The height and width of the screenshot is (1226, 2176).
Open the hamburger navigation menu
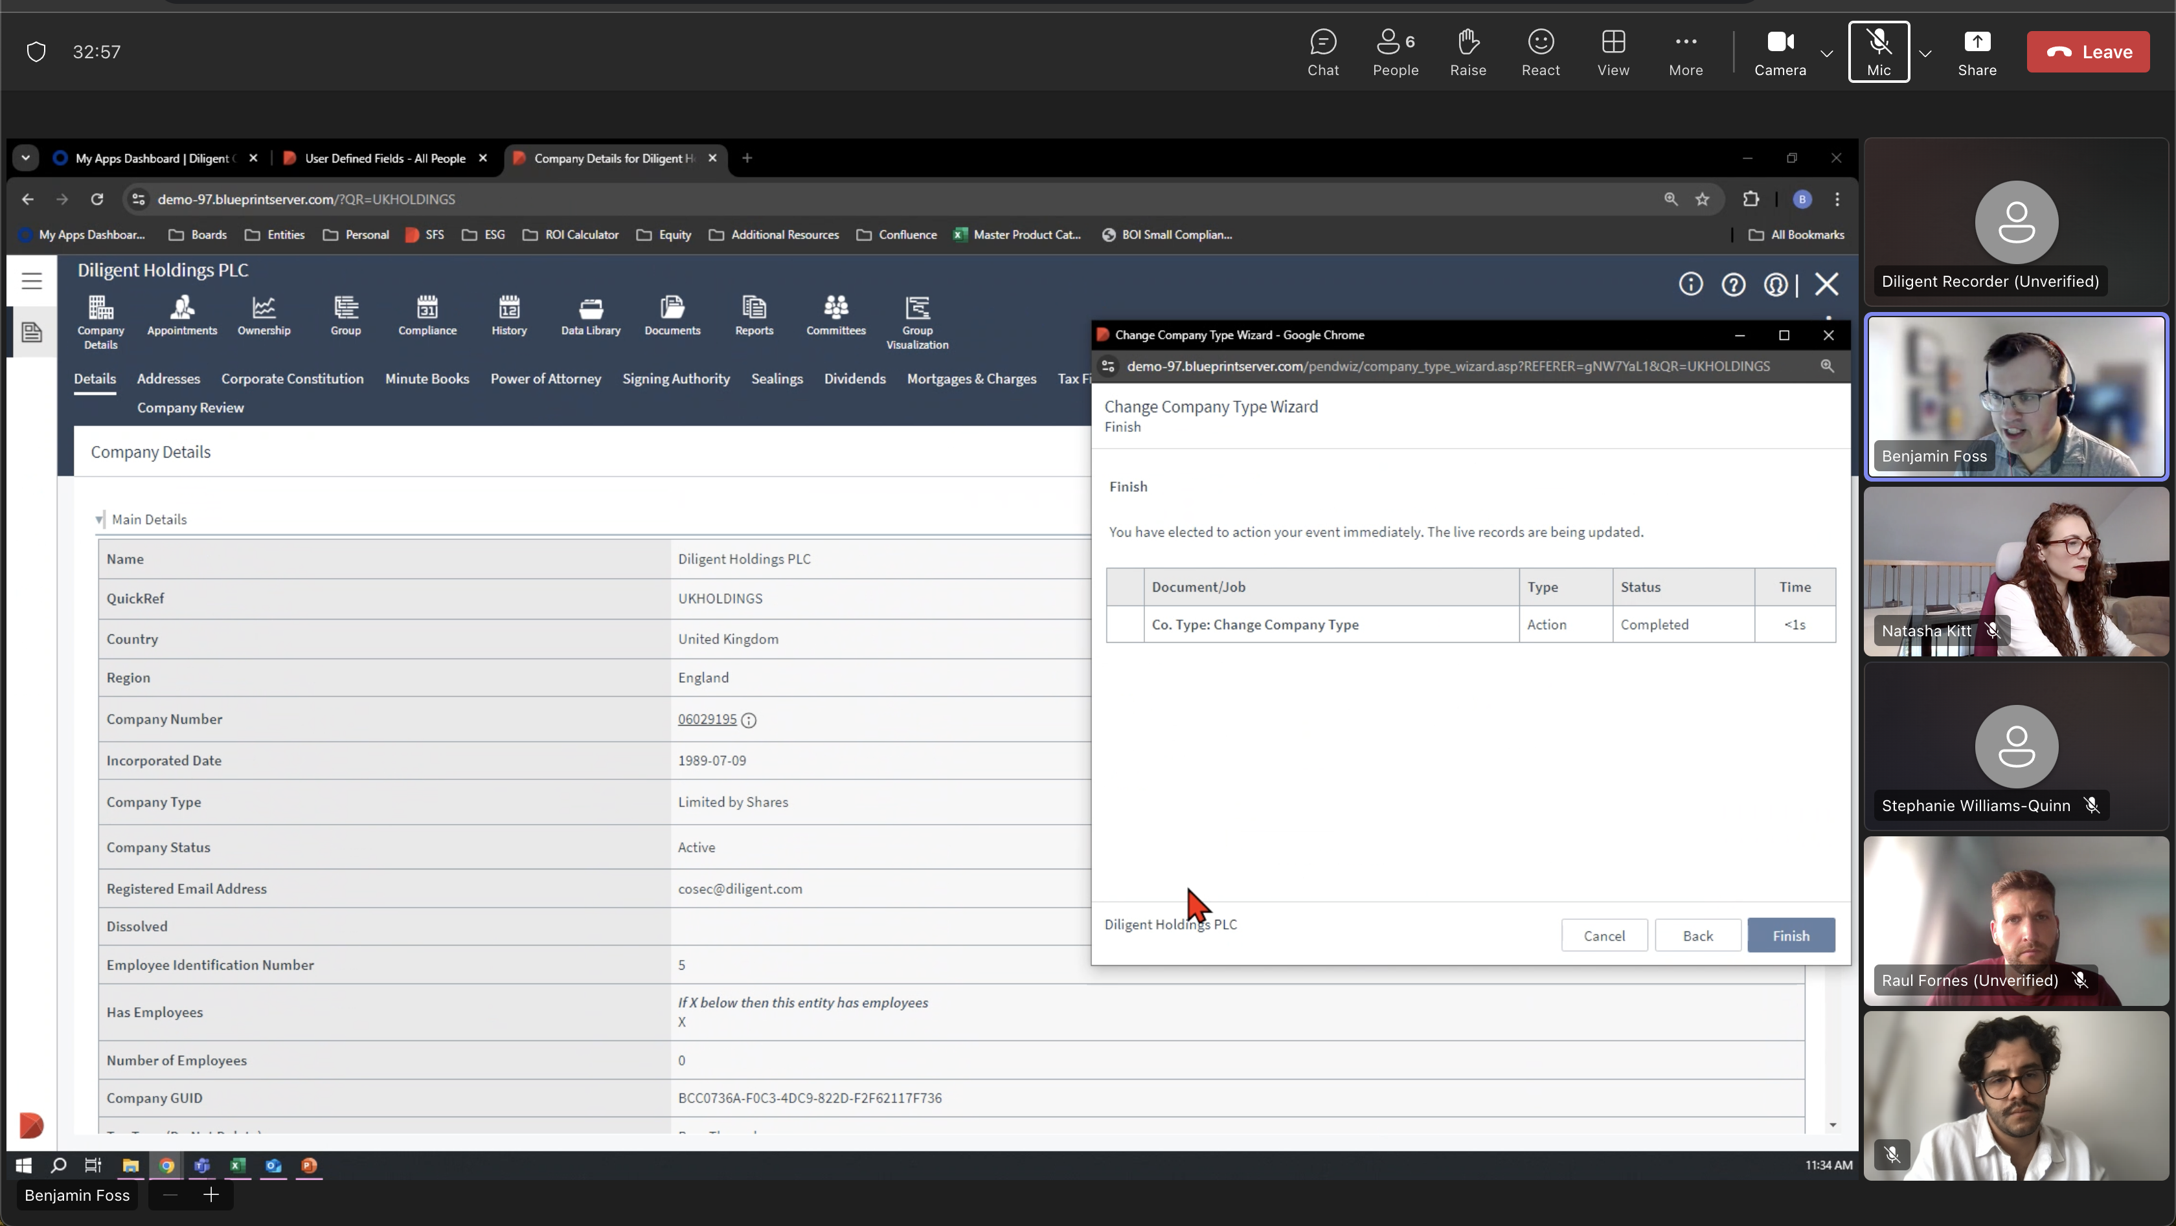[32, 281]
